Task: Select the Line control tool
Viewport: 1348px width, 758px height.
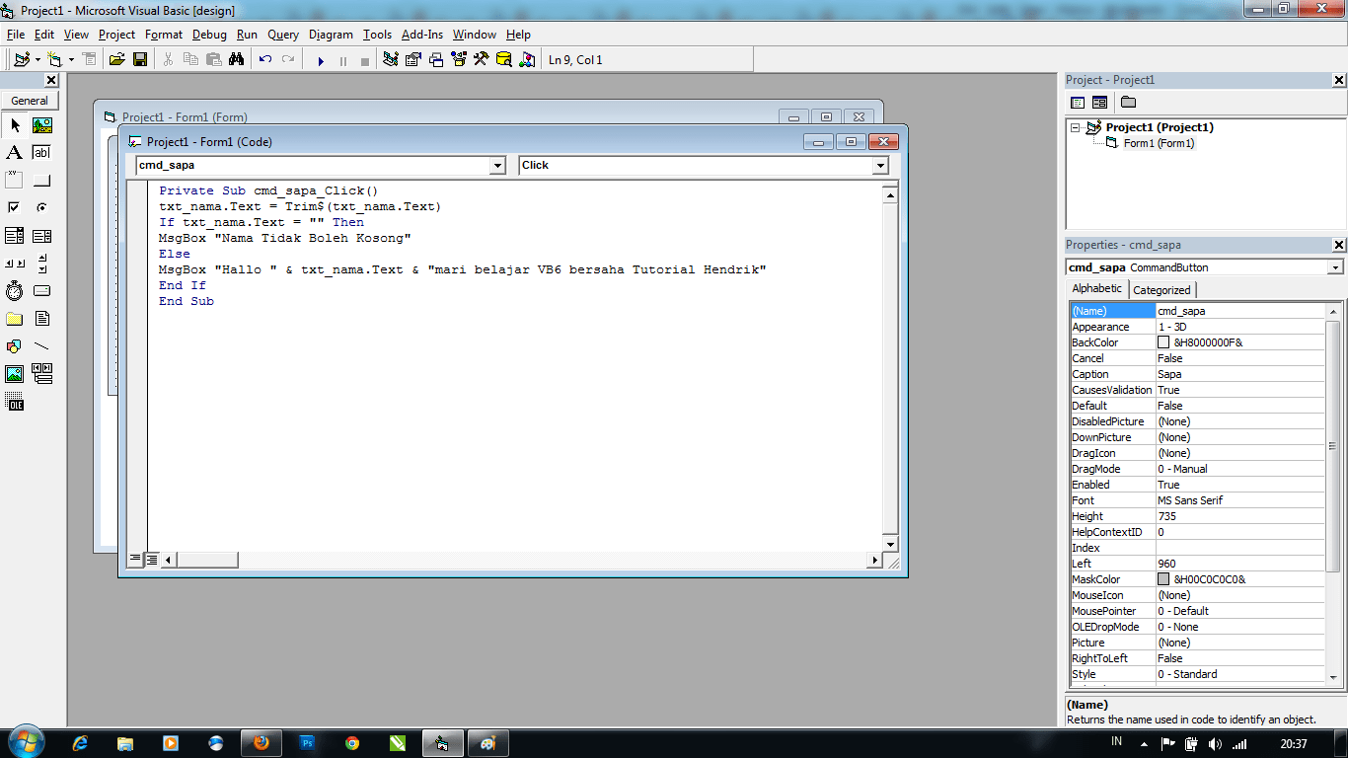Action: pos(42,346)
